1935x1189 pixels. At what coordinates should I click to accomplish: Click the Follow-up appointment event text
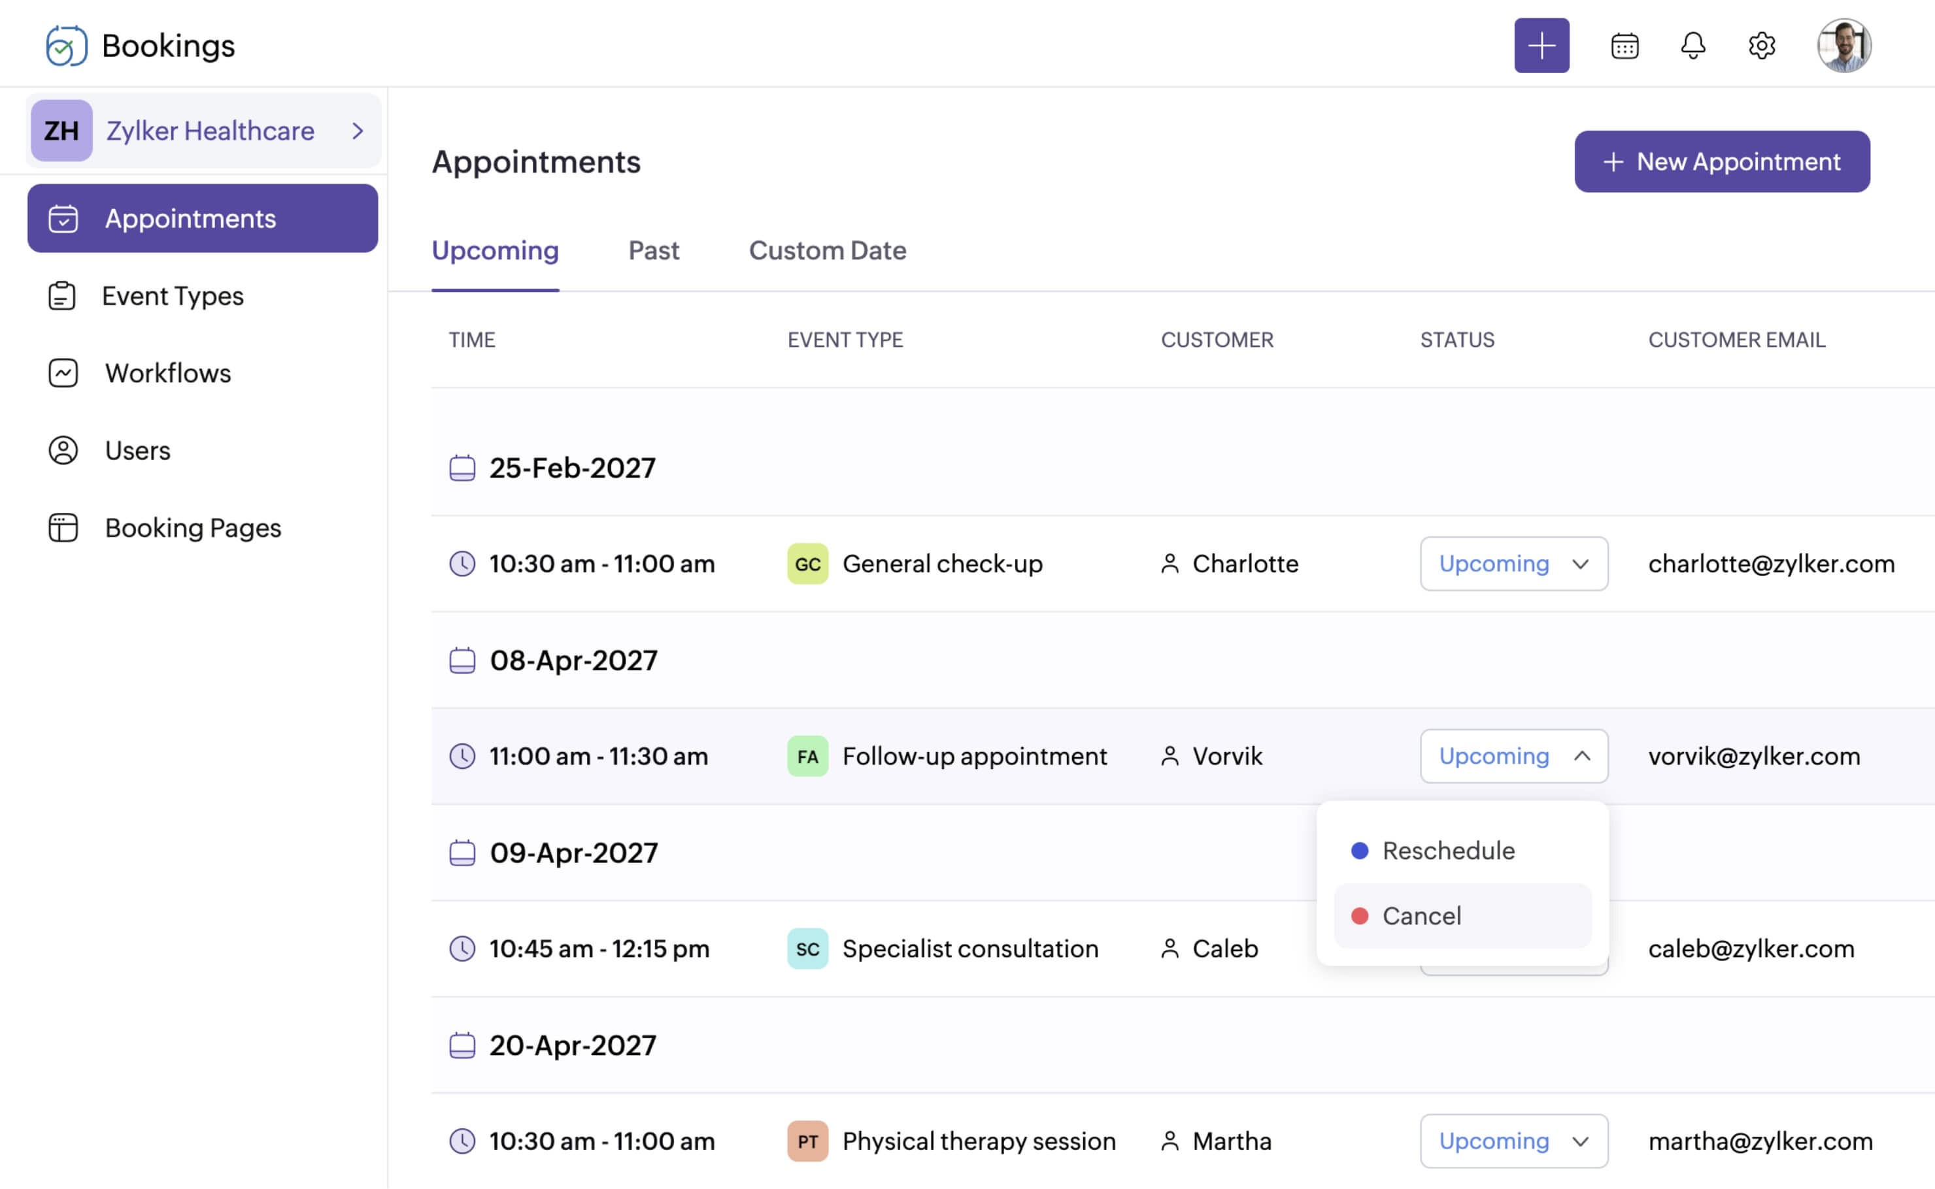974,757
